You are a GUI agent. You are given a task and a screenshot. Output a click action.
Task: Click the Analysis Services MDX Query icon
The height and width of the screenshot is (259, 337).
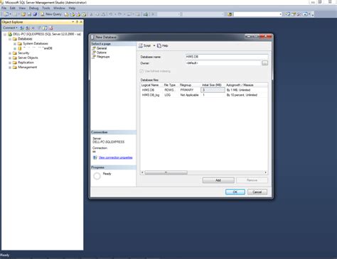pos(72,14)
